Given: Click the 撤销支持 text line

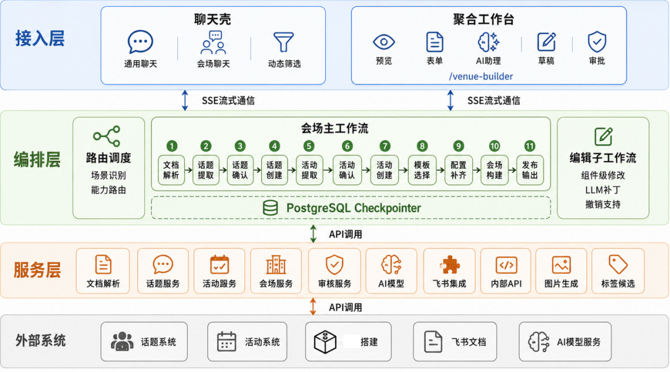Looking at the screenshot, I should [603, 204].
